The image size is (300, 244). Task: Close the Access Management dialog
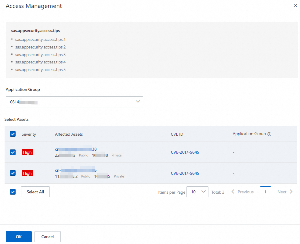(295, 6)
